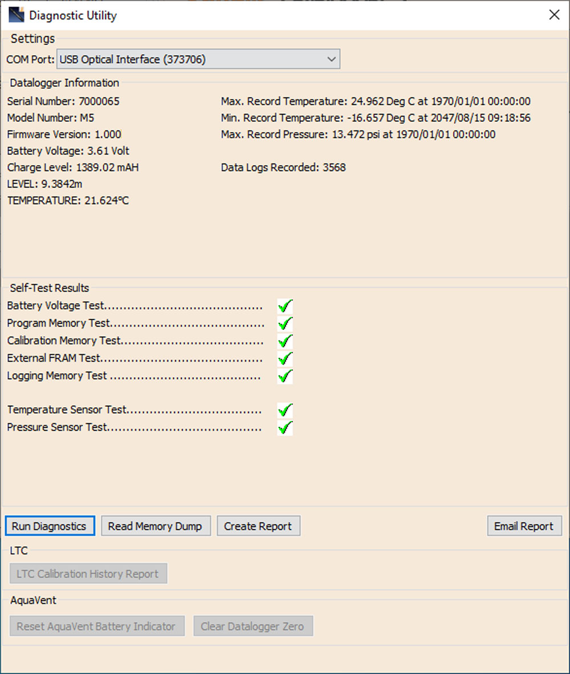Email the diagnostic report

point(524,525)
